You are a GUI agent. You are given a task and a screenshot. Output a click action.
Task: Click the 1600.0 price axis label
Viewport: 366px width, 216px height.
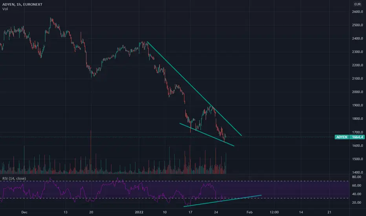coord(357,145)
